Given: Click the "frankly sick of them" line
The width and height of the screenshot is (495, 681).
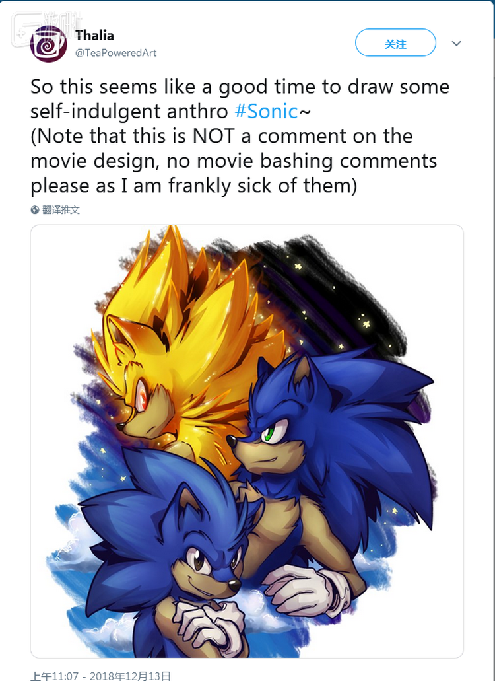Looking at the screenshot, I should 193,186.
